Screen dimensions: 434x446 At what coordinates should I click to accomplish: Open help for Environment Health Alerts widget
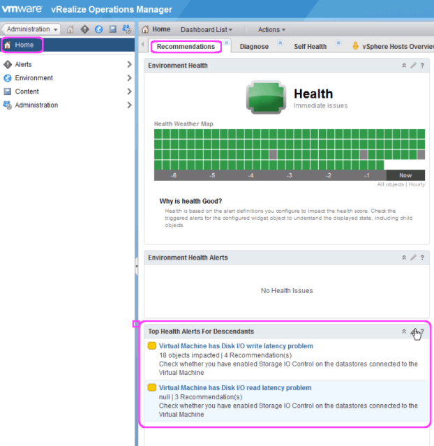422,258
